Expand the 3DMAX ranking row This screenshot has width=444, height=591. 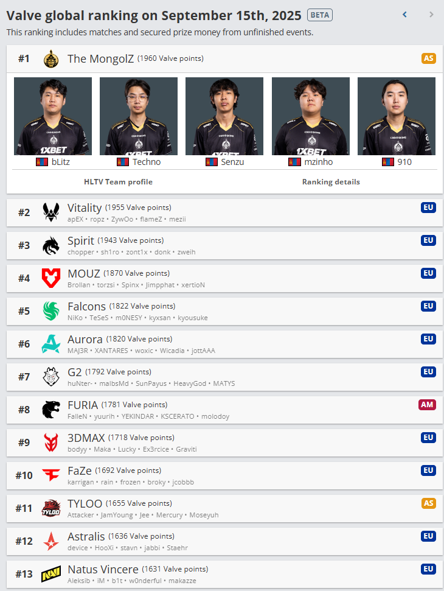pyautogui.click(x=224, y=442)
